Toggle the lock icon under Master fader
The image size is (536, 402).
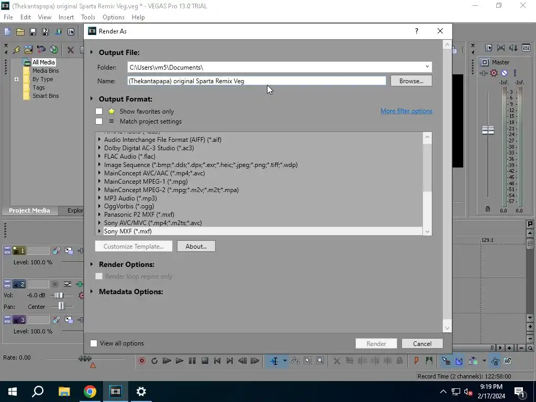[488, 209]
